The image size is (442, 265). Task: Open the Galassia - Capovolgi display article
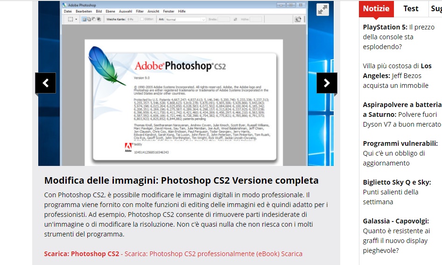tap(396, 236)
